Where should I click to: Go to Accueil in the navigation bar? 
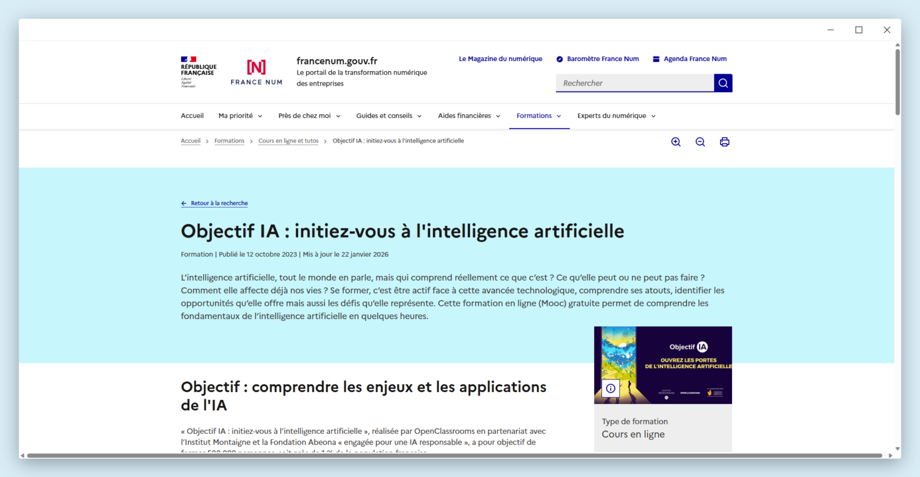click(192, 116)
